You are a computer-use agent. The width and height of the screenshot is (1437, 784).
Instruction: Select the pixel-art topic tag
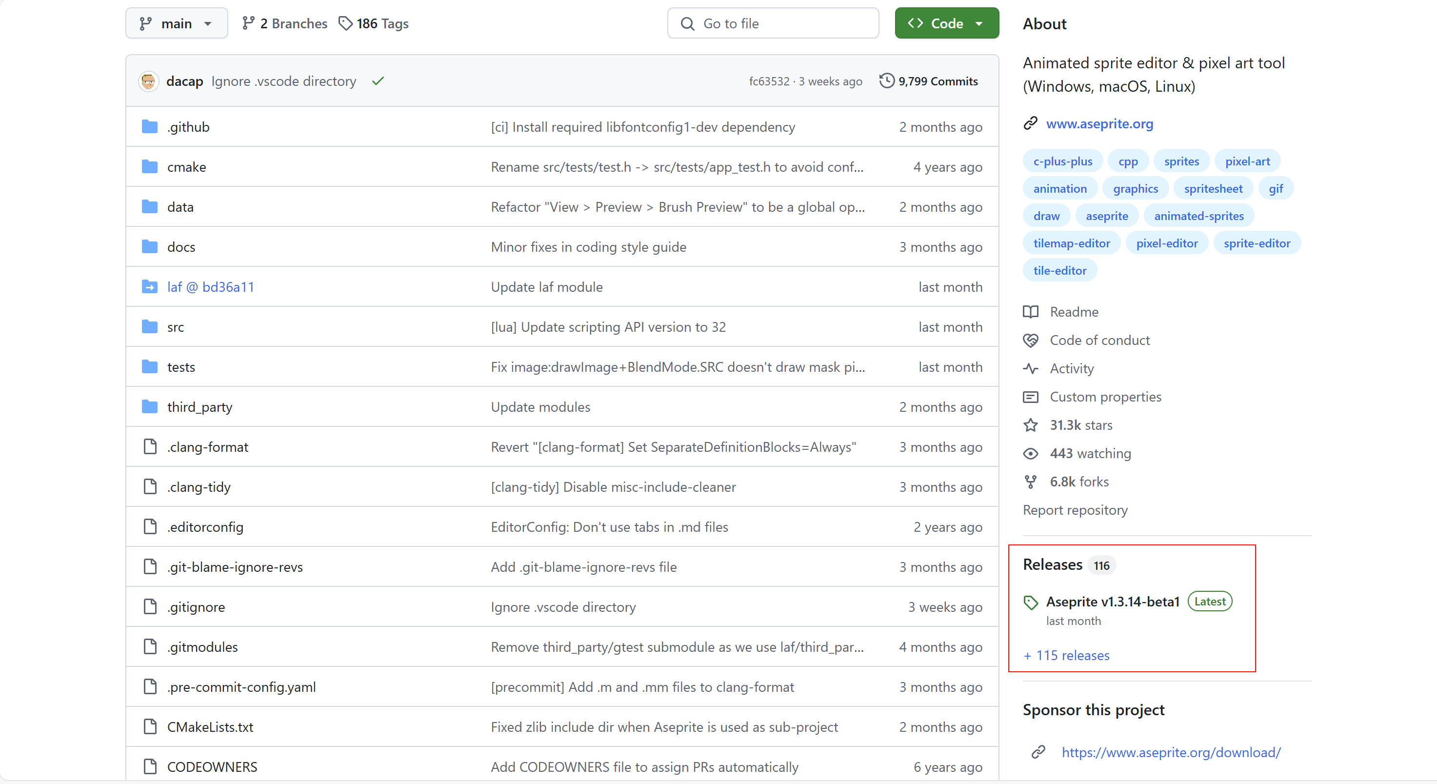click(x=1247, y=161)
